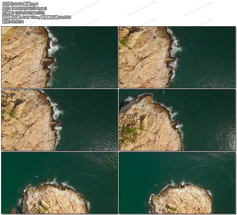237x215 pixels.
Task: Click the small boat in the fourth frame
Action: coord(163,92)
